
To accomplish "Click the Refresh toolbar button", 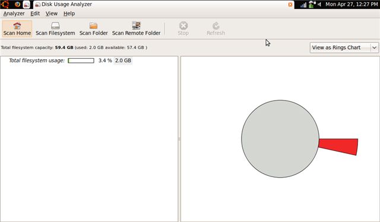I will tap(216, 29).
